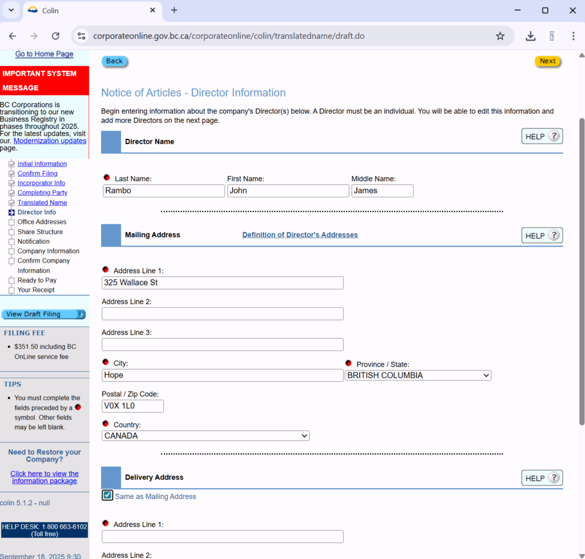Image resolution: width=585 pixels, height=559 pixels.
Task: Uncheck Same as Mailing Address checkbox
Action: coord(107,495)
